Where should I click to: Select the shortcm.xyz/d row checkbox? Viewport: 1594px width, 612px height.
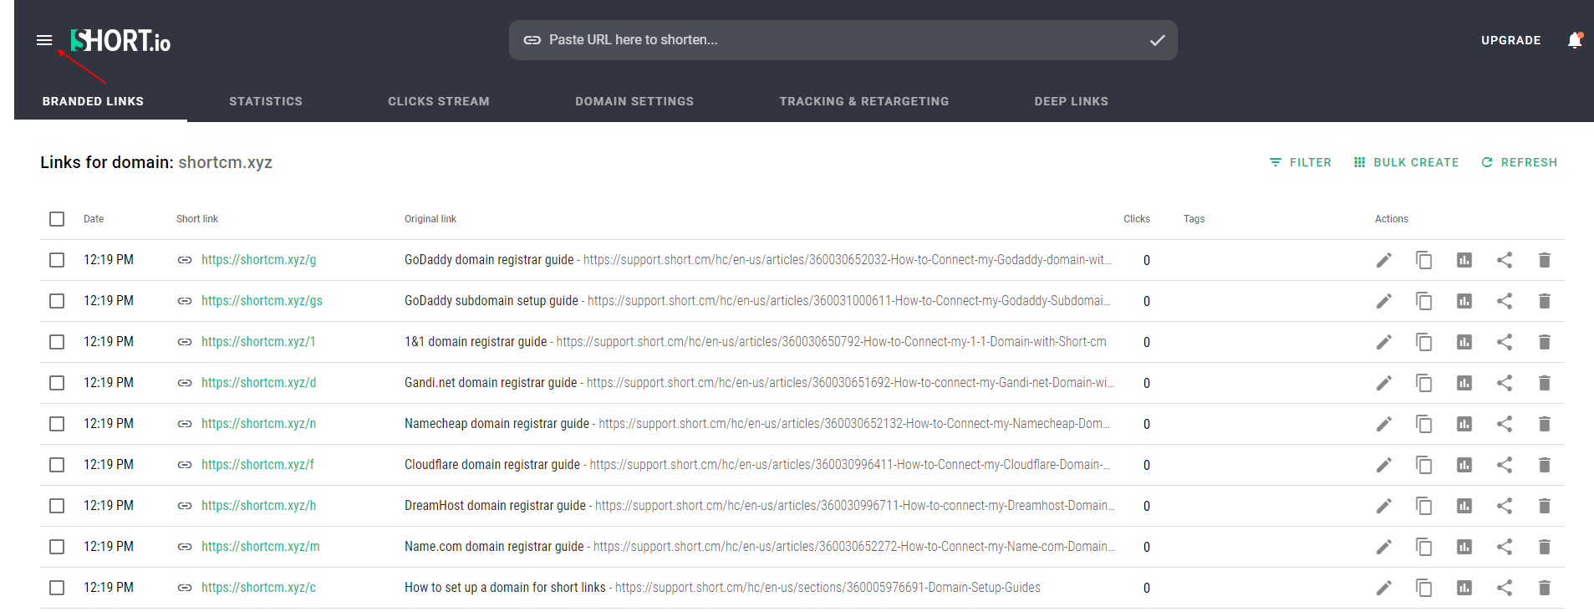(57, 383)
